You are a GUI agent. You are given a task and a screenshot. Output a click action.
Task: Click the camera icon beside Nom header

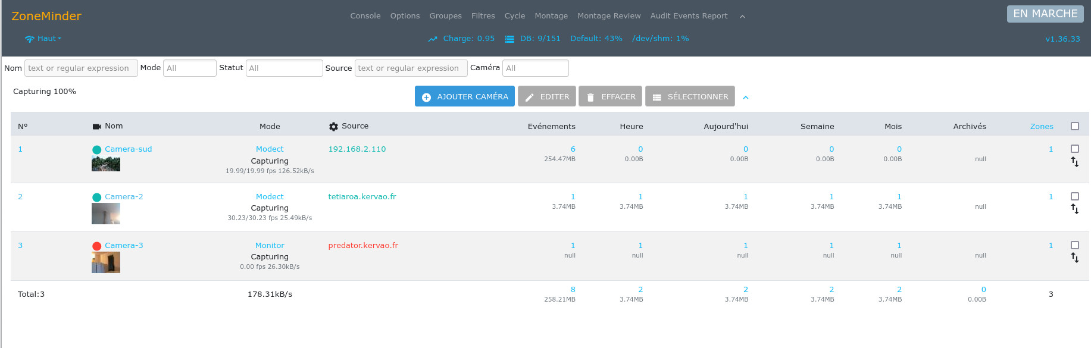tap(96, 127)
